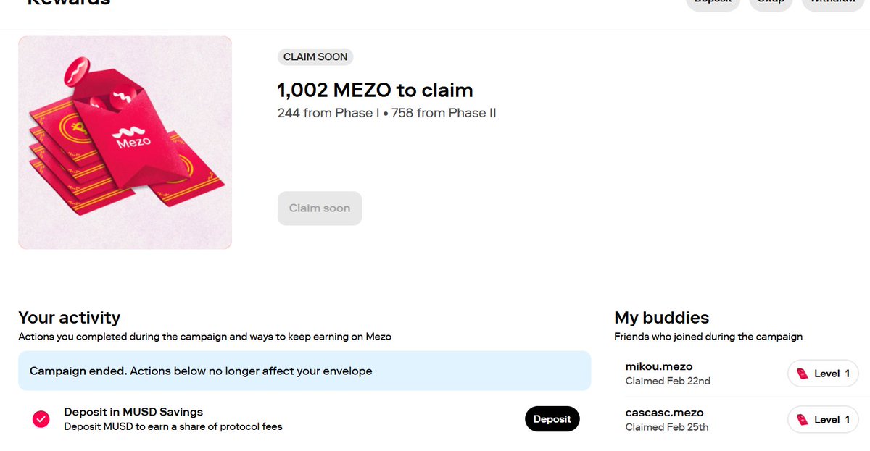Open Withdraw from the top buttons
The height and width of the screenshot is (451, 870).
tap(832, 4)
